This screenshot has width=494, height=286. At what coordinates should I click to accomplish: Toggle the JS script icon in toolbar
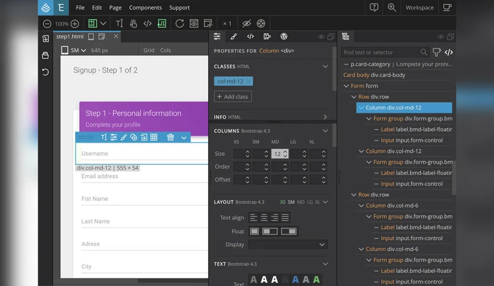click(162, 24)
